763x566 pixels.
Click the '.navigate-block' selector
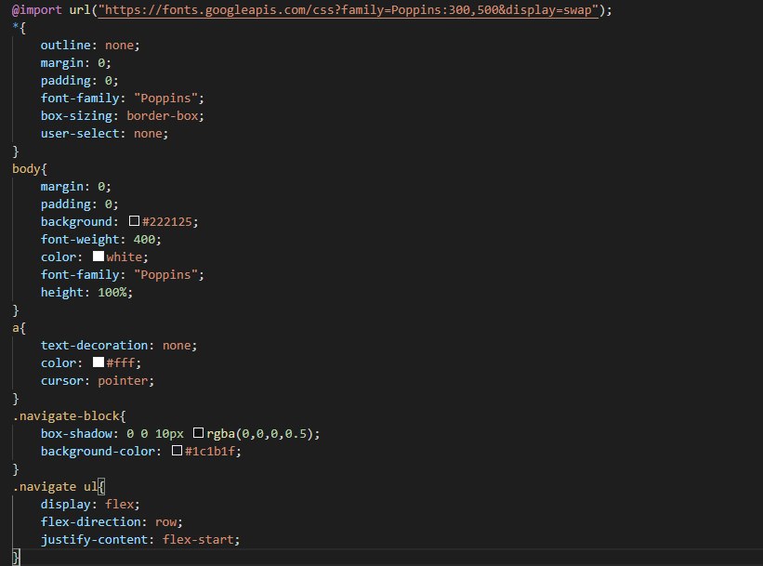66,415
